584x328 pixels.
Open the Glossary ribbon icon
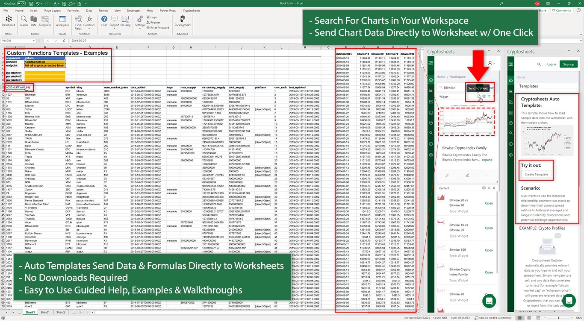point(125,20)
